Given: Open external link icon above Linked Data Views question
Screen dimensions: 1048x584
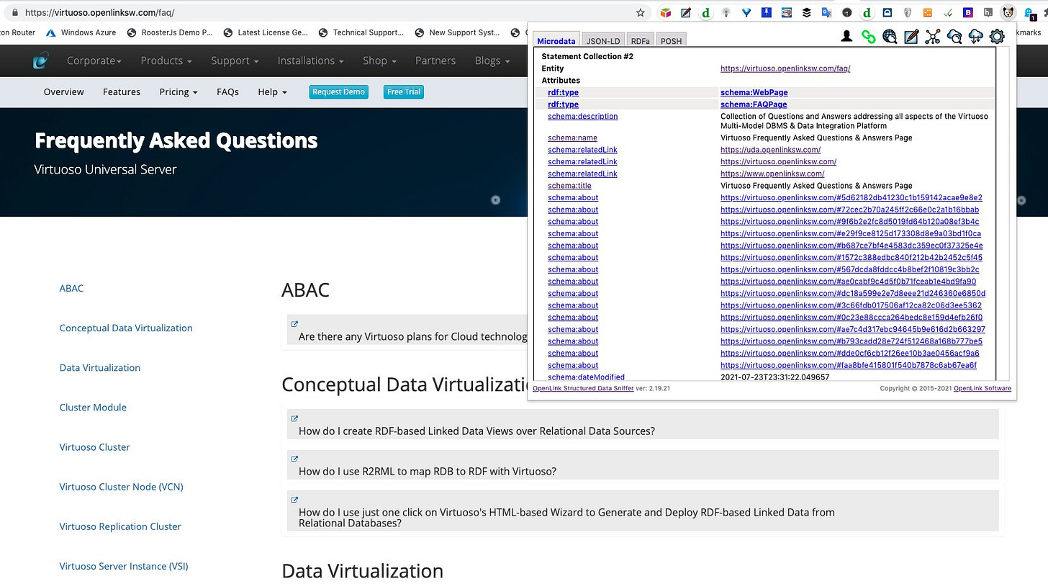Looking at the screenshot, I should [294, 418].
